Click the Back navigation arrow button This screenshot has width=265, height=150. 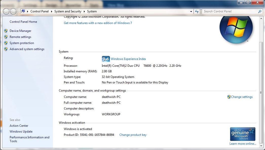click(x=6, y=11)
